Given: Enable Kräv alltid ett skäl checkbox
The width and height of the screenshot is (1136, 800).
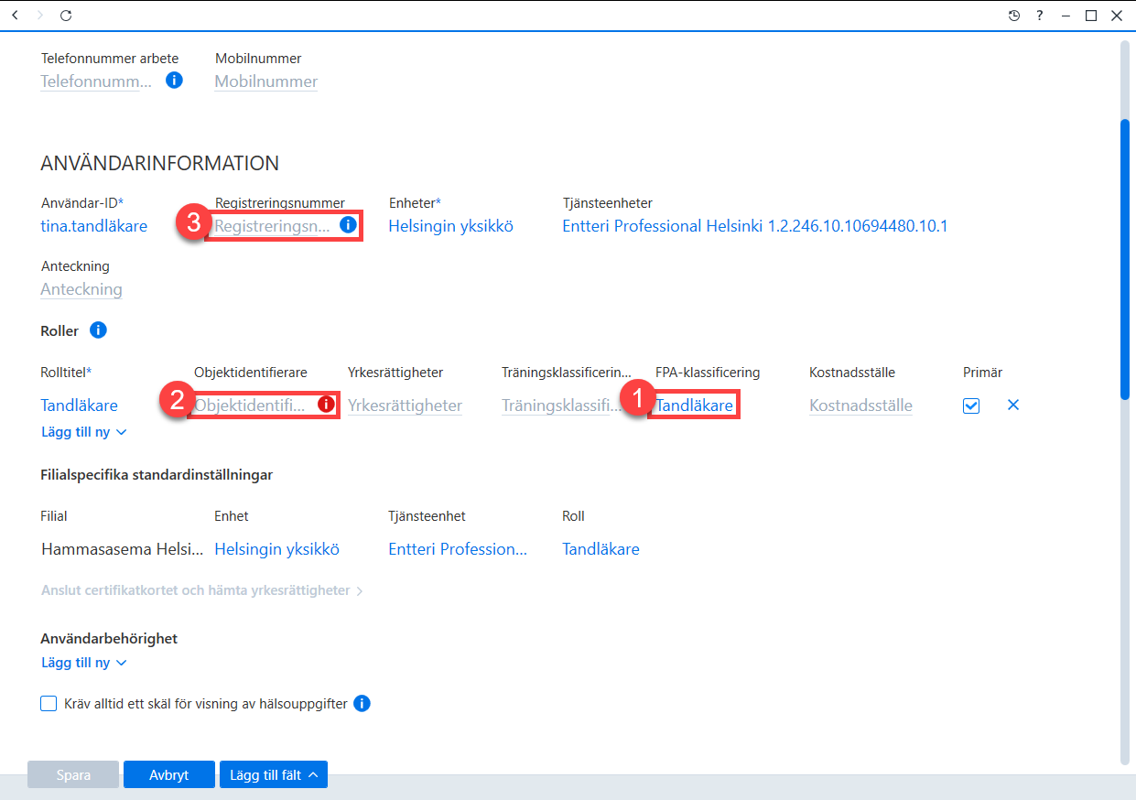Looking at the screenshot, I should (49, 703).
